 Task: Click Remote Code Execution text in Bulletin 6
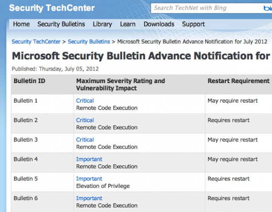click(107, 205)
